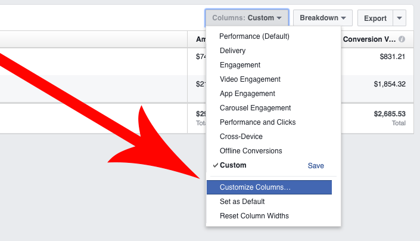Click the Conversion Value info icon

[x=402, y=39]
